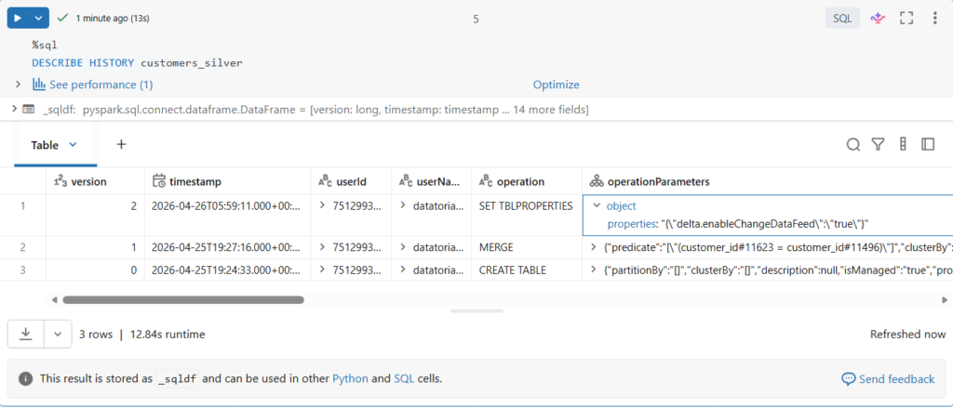Screen dimensions: 953x408
Task: Run the SQL cell with play button
Action: pyautogui.click(x=18, y=18)
